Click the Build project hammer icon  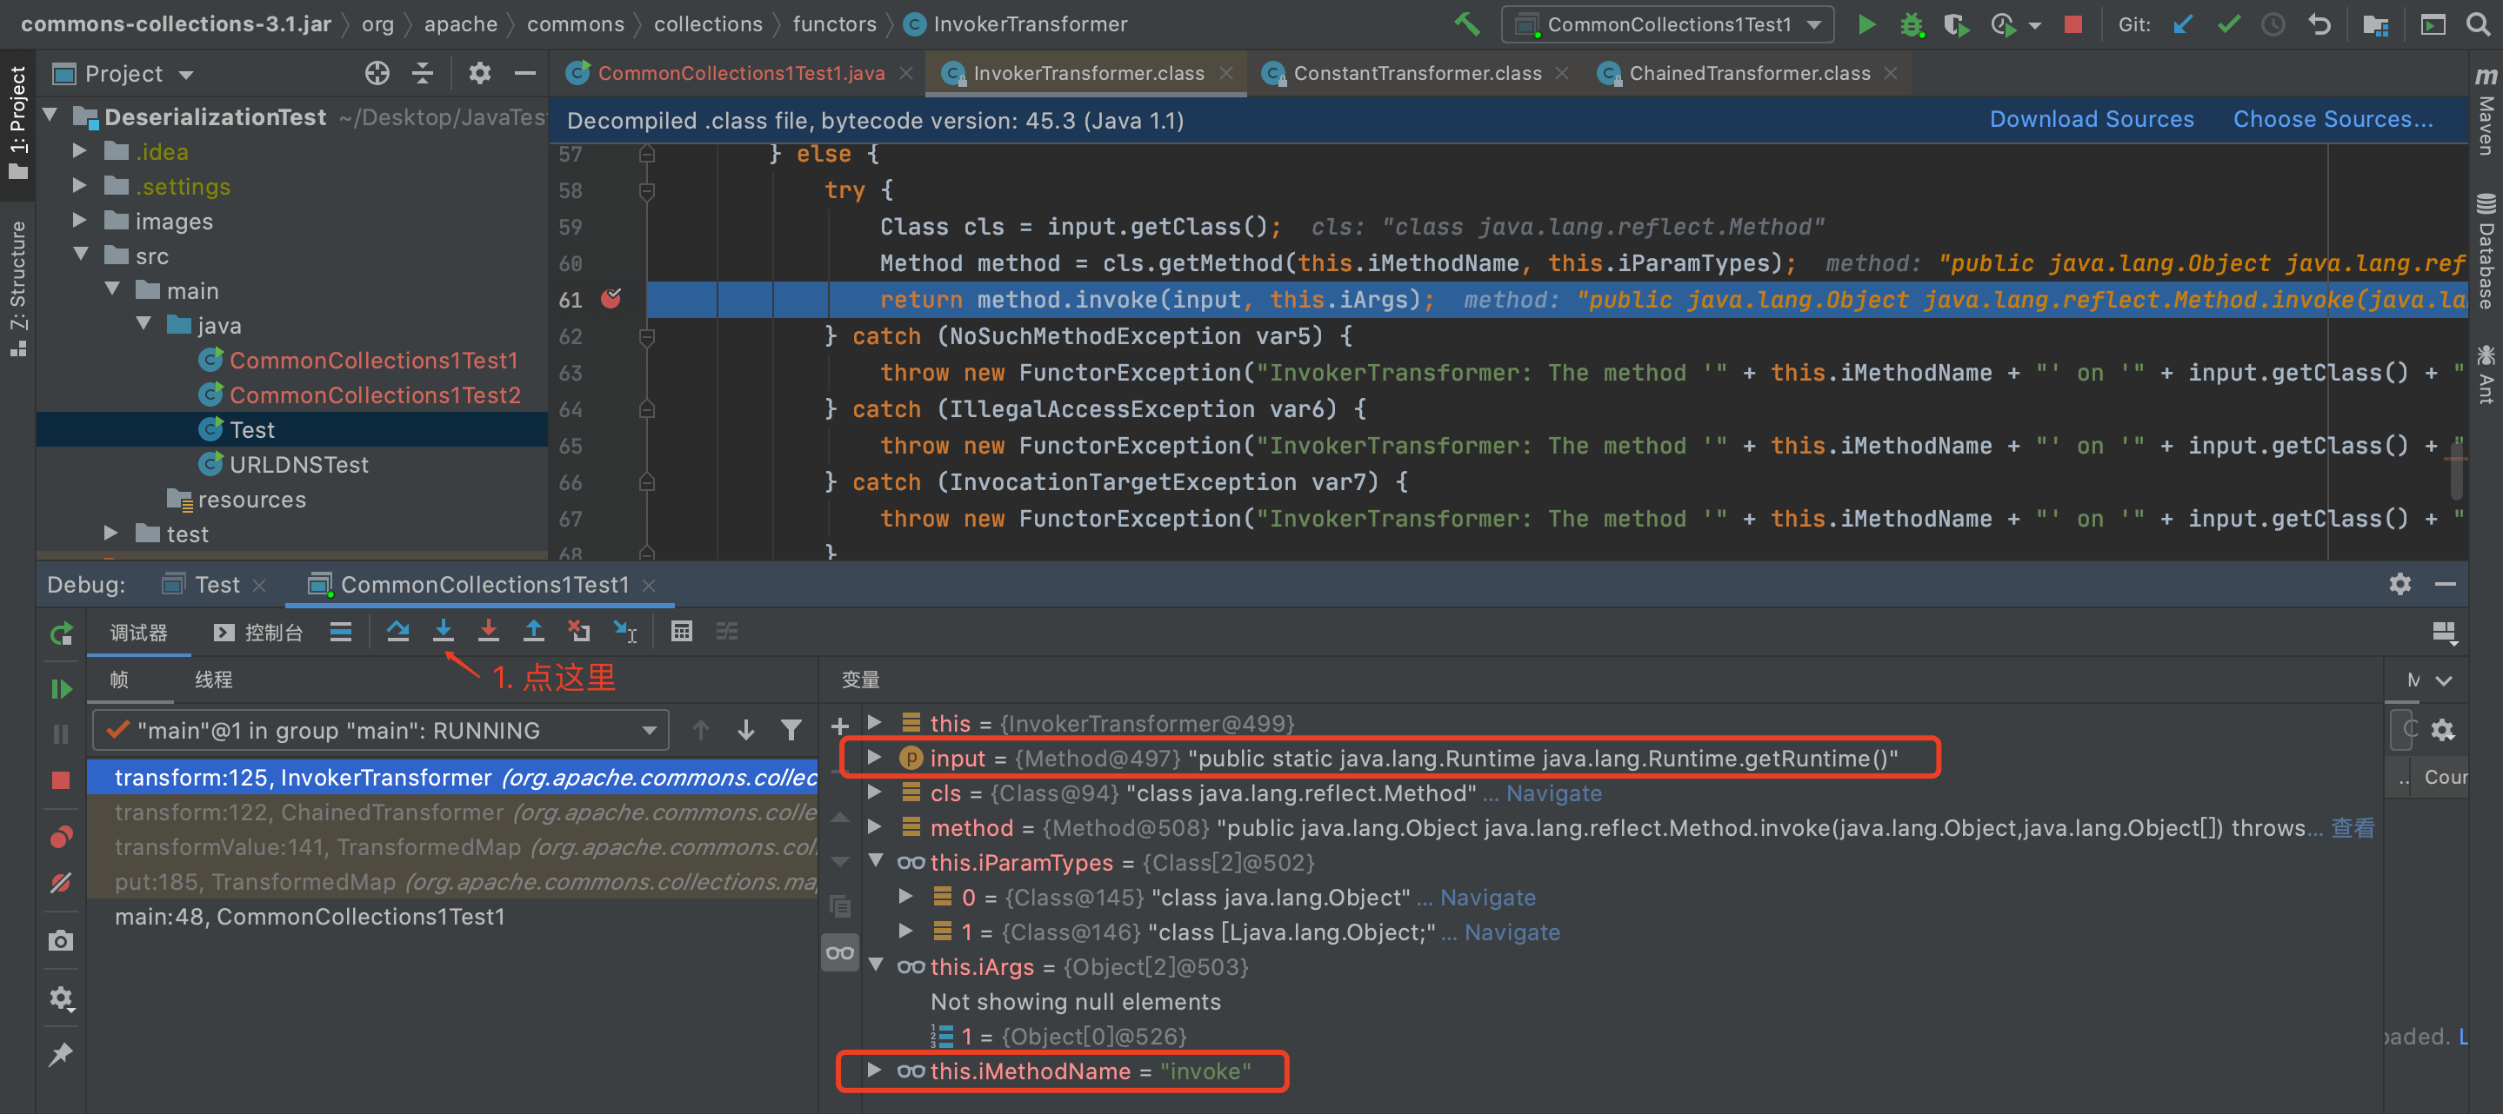pyautogui.click(x=1466, y=24)
